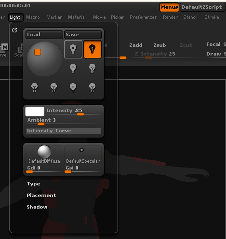Toggle the orange Menus button

[169, 7]
